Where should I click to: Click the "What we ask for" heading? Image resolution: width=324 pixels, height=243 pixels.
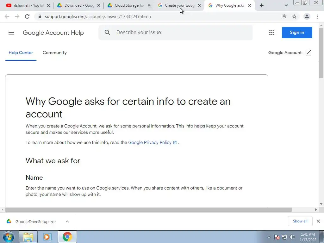53,161
